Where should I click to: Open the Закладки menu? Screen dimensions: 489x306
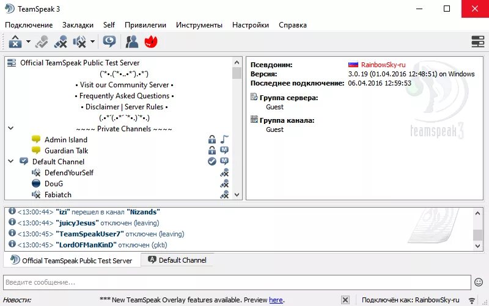coord(78,25)
